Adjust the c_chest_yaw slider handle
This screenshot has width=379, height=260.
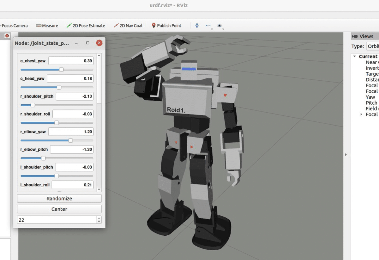[x=61, y=70]
